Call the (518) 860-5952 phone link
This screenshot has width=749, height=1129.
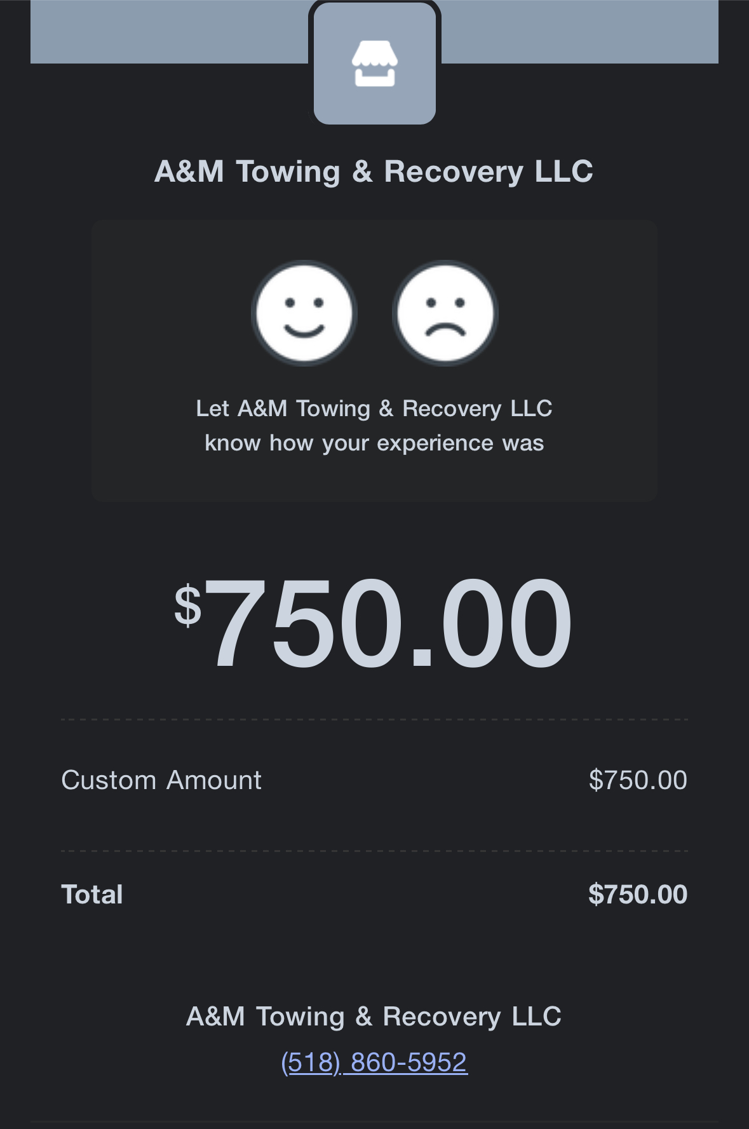pyautogui.click(x=374, y=1062)
